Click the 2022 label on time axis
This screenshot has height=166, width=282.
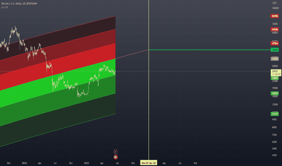coord(24,163)
